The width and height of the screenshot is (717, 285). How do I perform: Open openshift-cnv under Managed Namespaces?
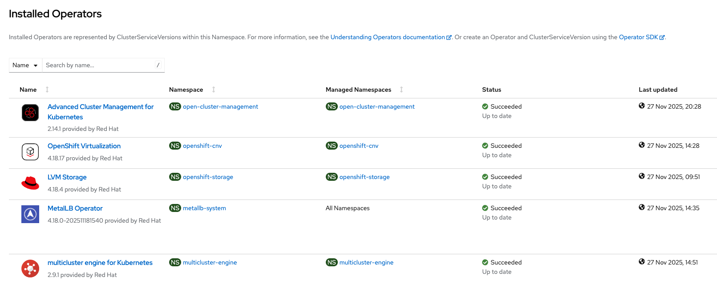[x=359, y=146]
